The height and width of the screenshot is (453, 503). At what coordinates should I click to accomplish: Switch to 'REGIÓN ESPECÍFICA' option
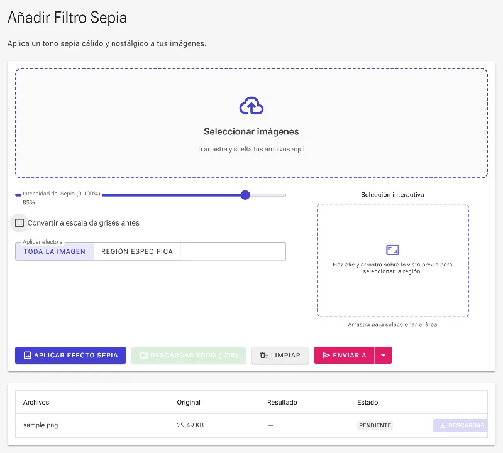click(137, 251)
